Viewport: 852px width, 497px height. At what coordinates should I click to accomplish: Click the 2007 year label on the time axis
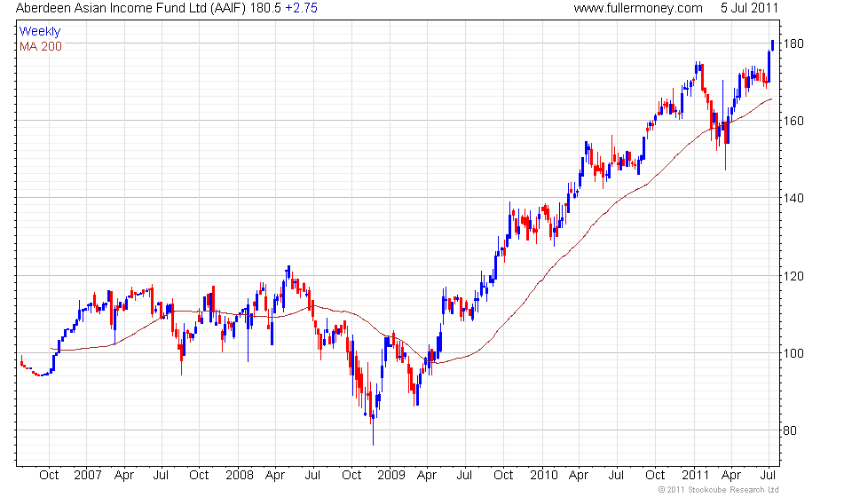pos(88,476)
